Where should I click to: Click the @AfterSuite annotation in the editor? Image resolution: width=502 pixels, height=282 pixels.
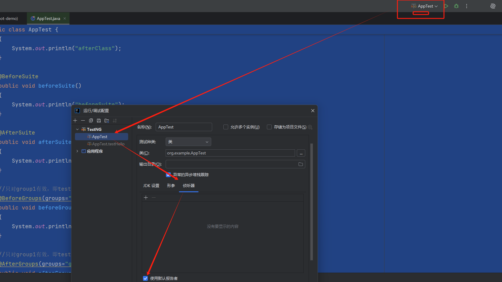[x=18, y=133]
